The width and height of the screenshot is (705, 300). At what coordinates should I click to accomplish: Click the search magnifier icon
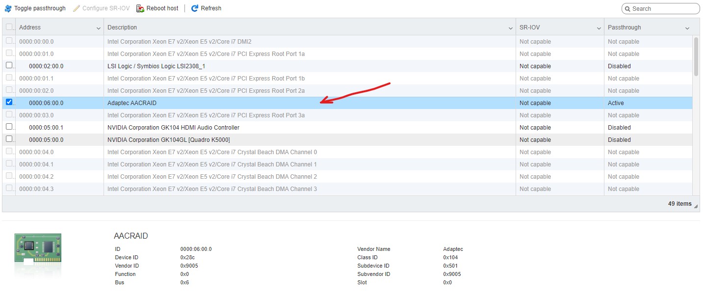(628, 9)
